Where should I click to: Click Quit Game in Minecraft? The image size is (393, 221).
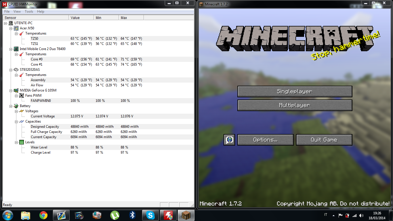[324, 140]
